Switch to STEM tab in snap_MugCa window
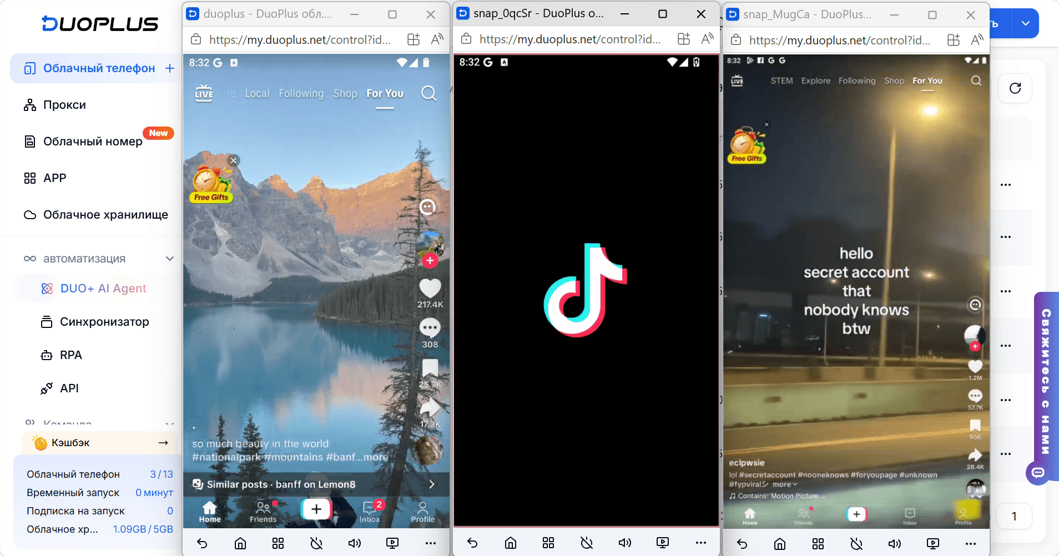Screen dimensions: 1059x556 pos(781,81)
